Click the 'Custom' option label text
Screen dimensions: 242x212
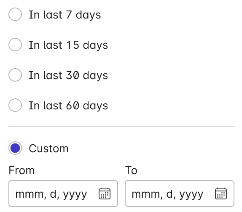click(x=48, y=148)
